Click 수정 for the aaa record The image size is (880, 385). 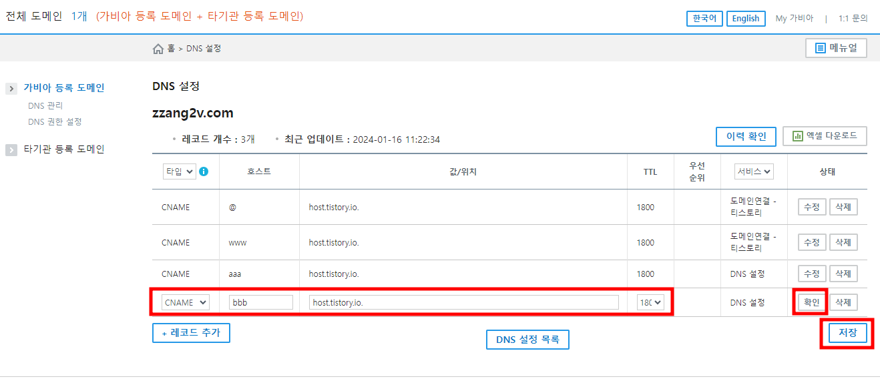point(812,274)
